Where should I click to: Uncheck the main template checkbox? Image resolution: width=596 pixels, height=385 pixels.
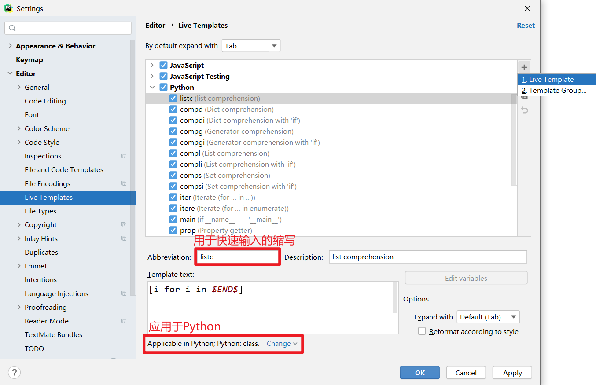(x=173, y=219)
